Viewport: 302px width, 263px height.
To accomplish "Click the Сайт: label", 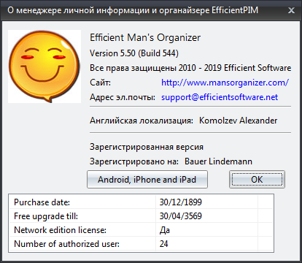I will [x=100, y=83].
